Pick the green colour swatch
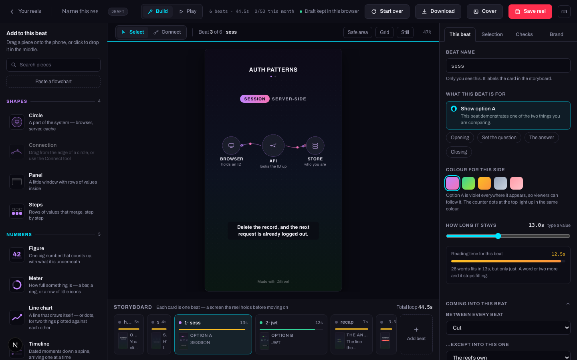This screenshot has height=360, width=577. (468, 183)
